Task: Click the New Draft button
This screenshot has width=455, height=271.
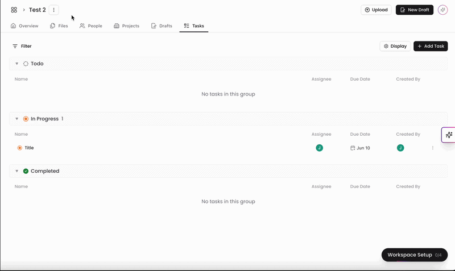Action: coord(415,10)
